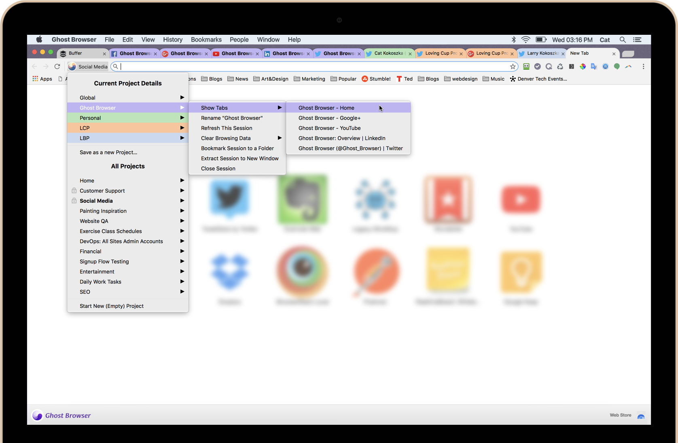This screenshot has width=678, height=443.
Task: Open the blurred Evernote elephant tile
Action: [302, 199]
